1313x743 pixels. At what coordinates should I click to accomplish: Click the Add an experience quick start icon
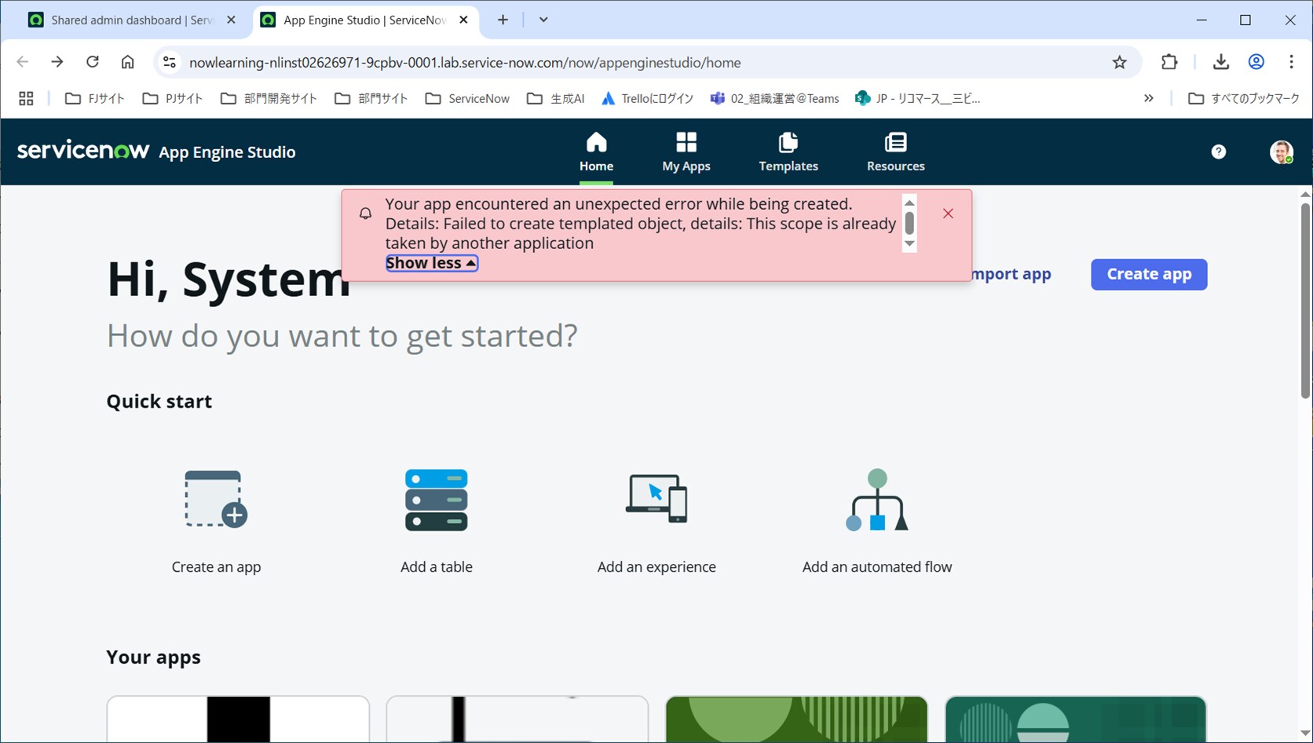pyautogui.click(x=656, y=498)
